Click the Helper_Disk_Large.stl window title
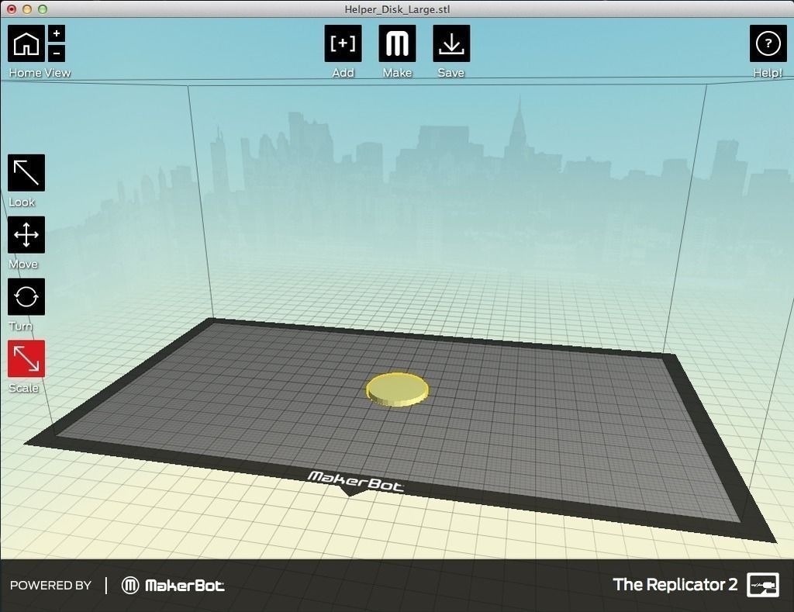 (x=397, y=9)
